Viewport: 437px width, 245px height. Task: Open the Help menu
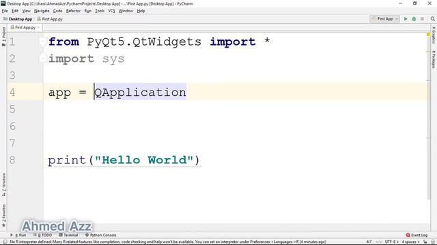[141, 11]
